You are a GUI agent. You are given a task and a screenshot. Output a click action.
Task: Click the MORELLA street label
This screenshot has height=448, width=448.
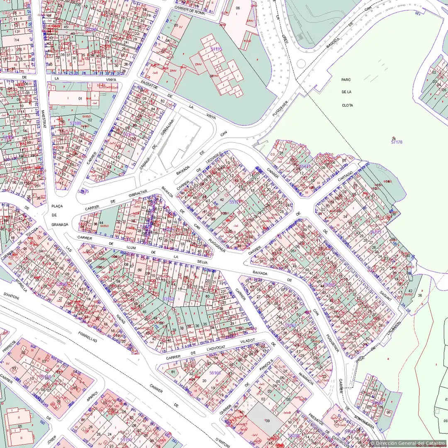[22, 285]
